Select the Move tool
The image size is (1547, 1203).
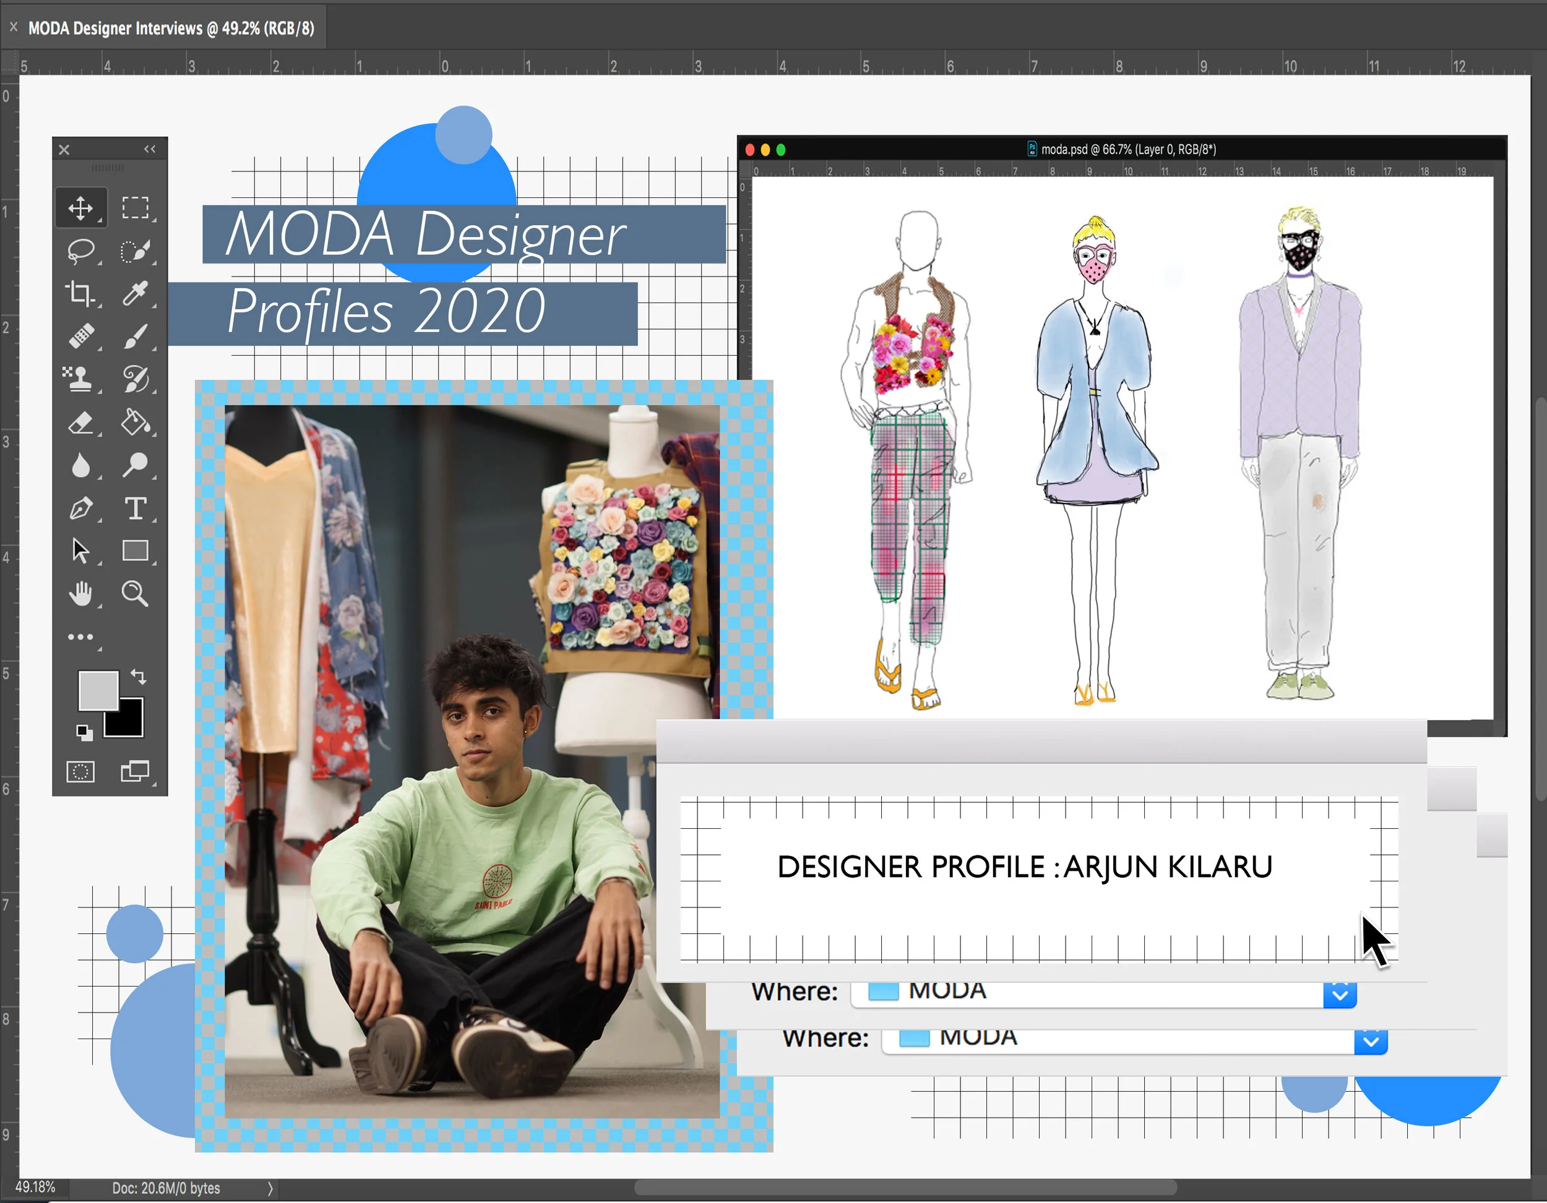click(80, 207)
